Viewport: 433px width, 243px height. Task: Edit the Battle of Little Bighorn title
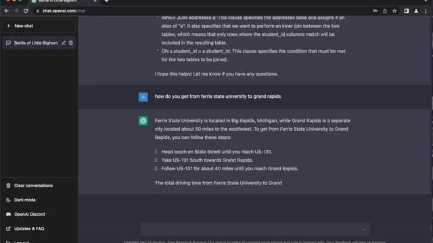point(64,43)
